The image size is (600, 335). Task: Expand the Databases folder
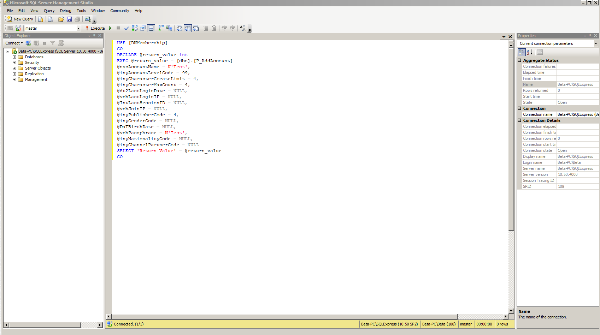(14, 57)
